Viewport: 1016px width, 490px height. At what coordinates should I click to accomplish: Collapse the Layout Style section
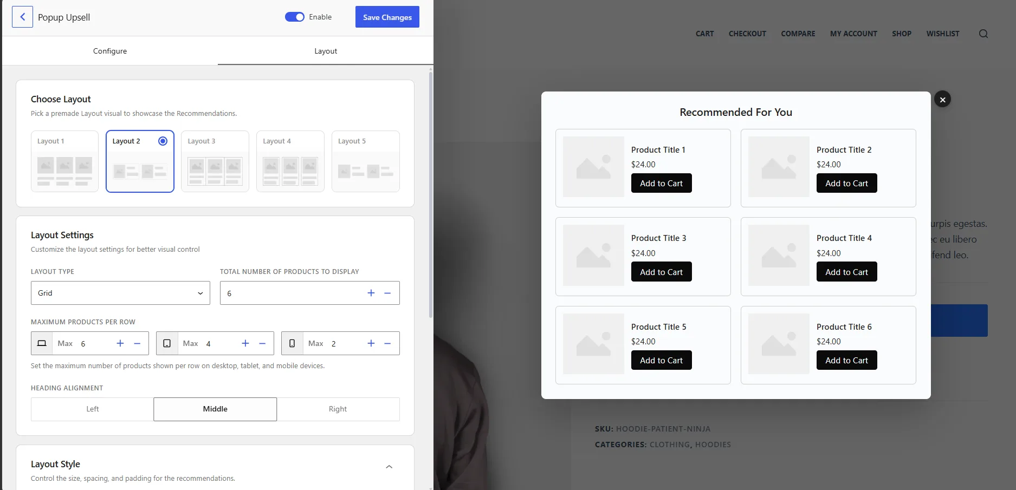(x=389, y=467)
